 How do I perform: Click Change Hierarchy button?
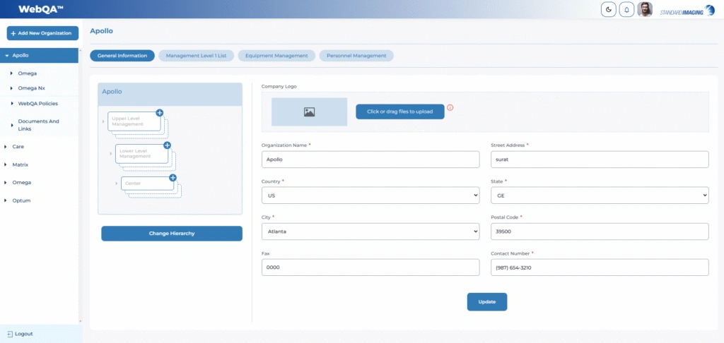172,233
